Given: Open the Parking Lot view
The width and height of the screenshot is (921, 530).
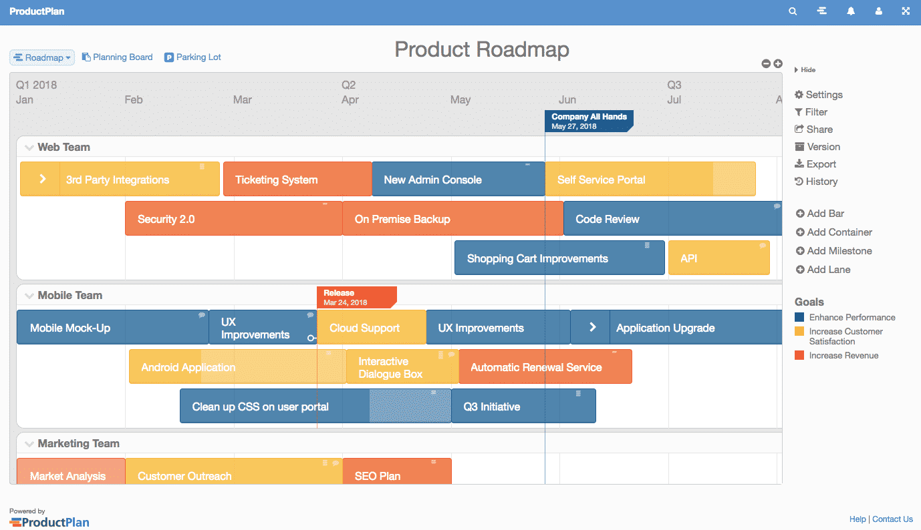Looking at the screenshot, I should 192,57.
